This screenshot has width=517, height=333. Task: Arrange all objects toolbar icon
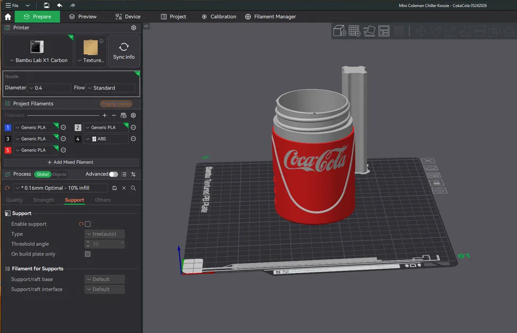tap(384, 31)
